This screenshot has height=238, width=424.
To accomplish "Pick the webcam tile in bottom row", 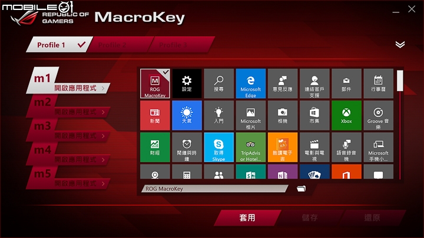I will click(x=155, y=172).
